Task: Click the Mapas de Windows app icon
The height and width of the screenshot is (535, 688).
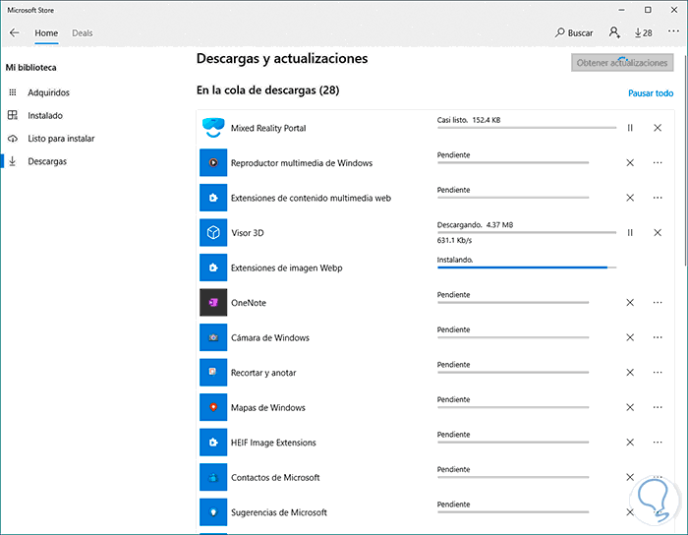Action: coord(213,408)
